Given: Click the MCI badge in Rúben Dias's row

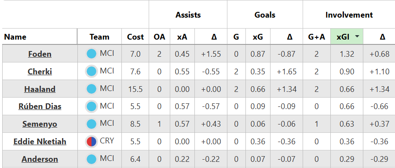Looking at the screenshot, I should tap(91, 106).
